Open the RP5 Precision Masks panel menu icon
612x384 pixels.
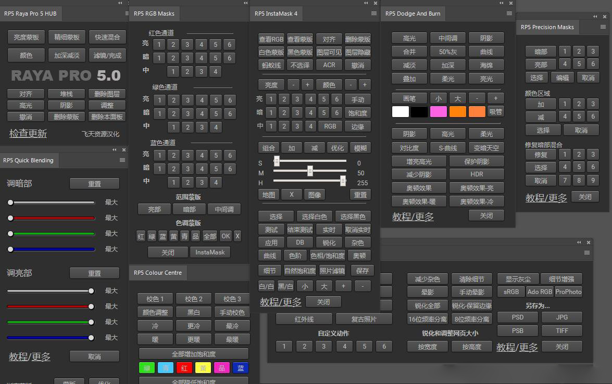tap(603, 27)
